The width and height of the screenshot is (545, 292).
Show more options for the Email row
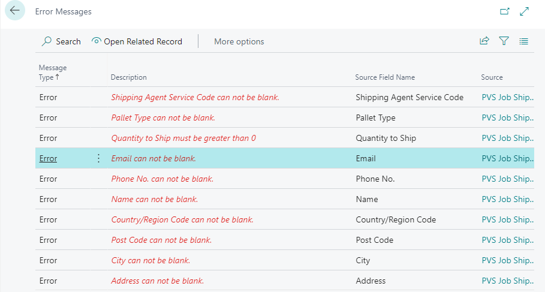99,158
